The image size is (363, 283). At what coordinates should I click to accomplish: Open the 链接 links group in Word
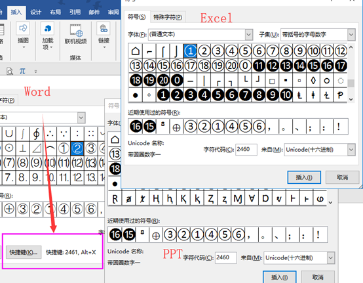click(x=104, y=35)
